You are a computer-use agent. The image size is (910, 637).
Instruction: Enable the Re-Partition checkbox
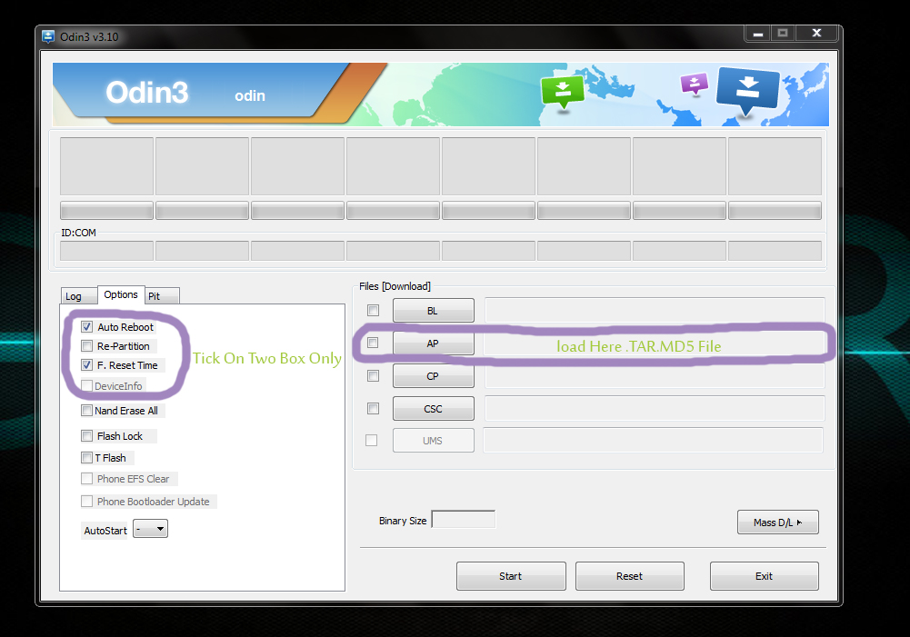[87, 346]
